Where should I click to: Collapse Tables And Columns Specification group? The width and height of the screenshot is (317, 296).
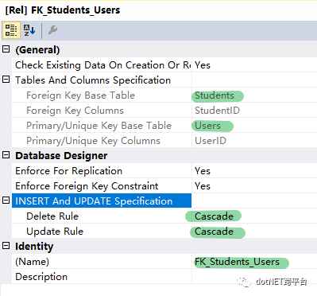pyautogui.click(x=6, y=80)
